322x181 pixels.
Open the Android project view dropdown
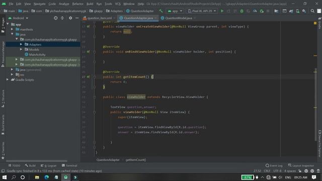18,18
